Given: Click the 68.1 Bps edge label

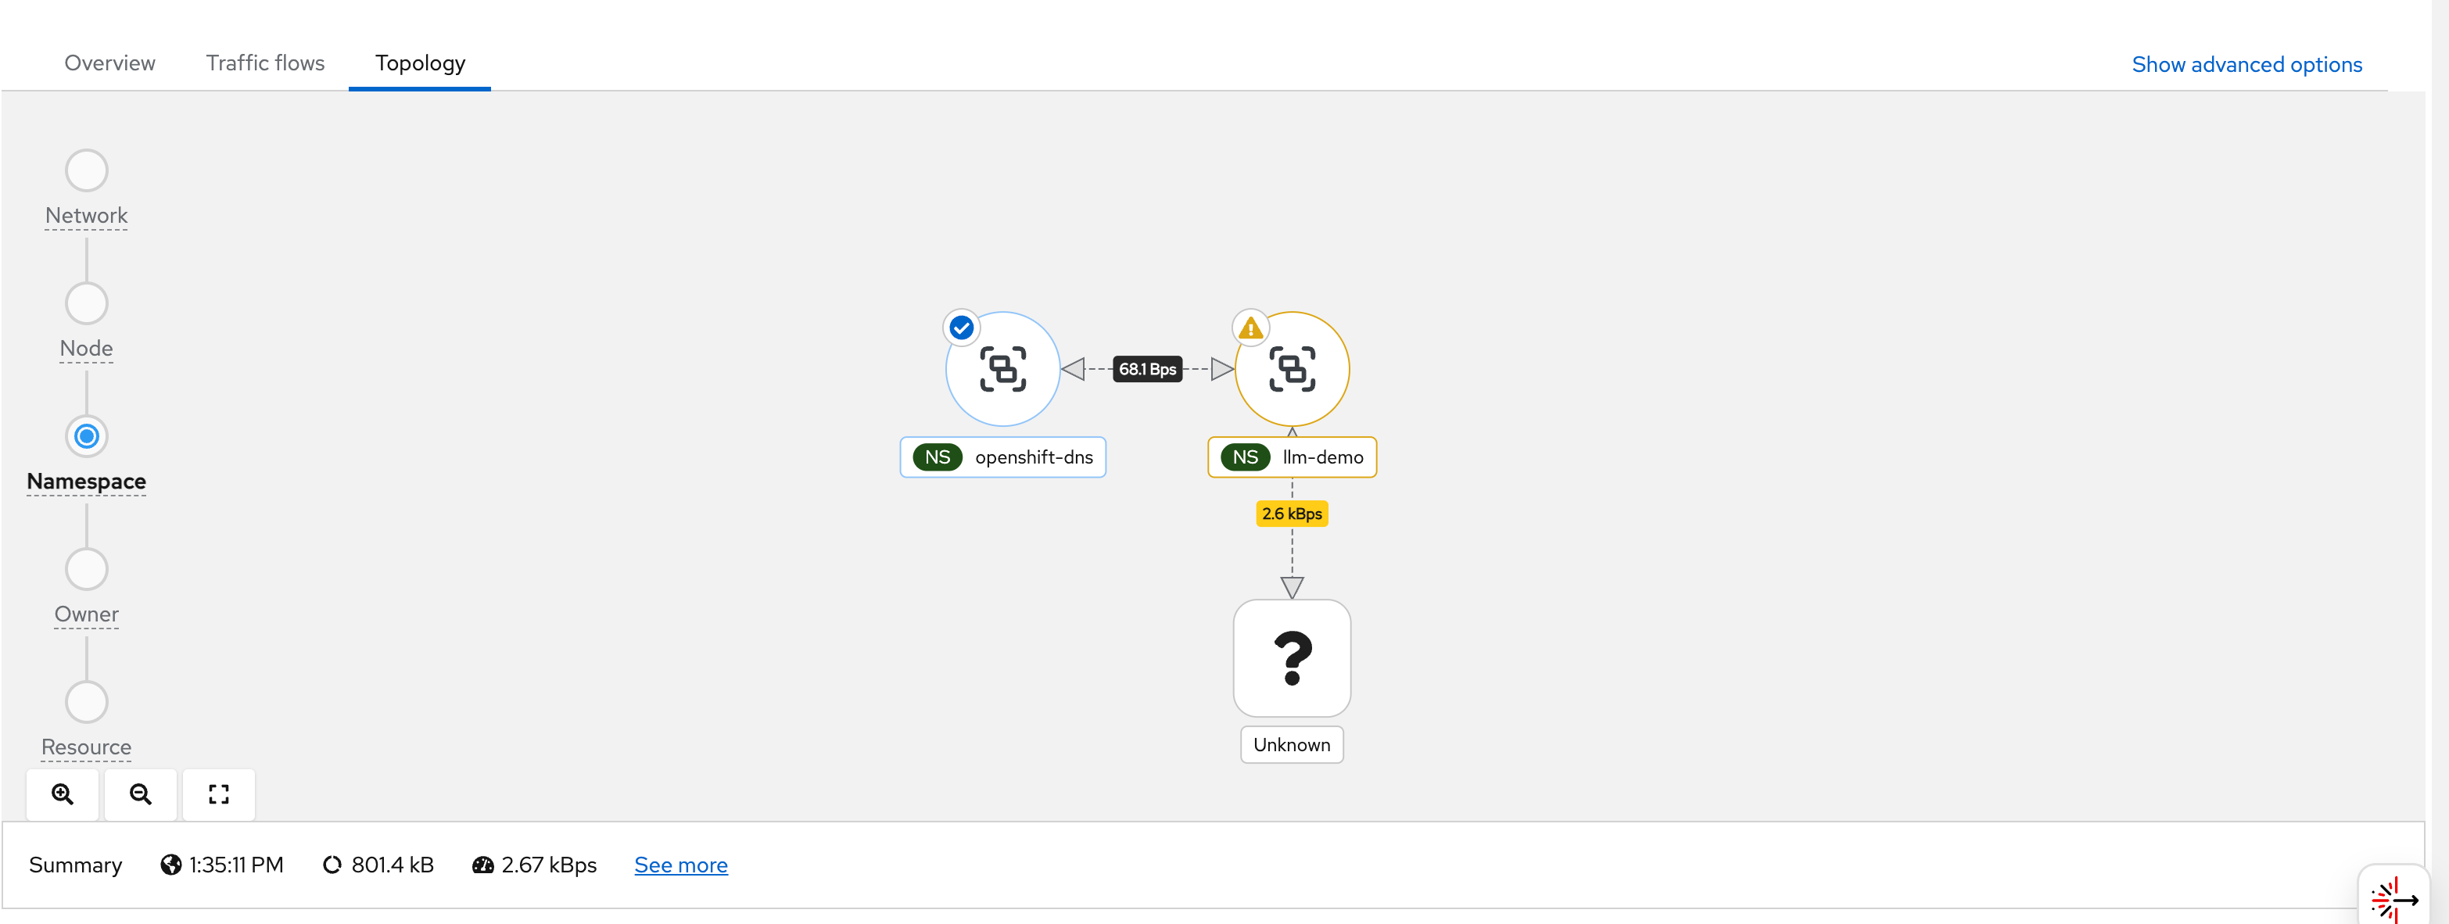Looking at the screenshot, I should (1146, 369).
